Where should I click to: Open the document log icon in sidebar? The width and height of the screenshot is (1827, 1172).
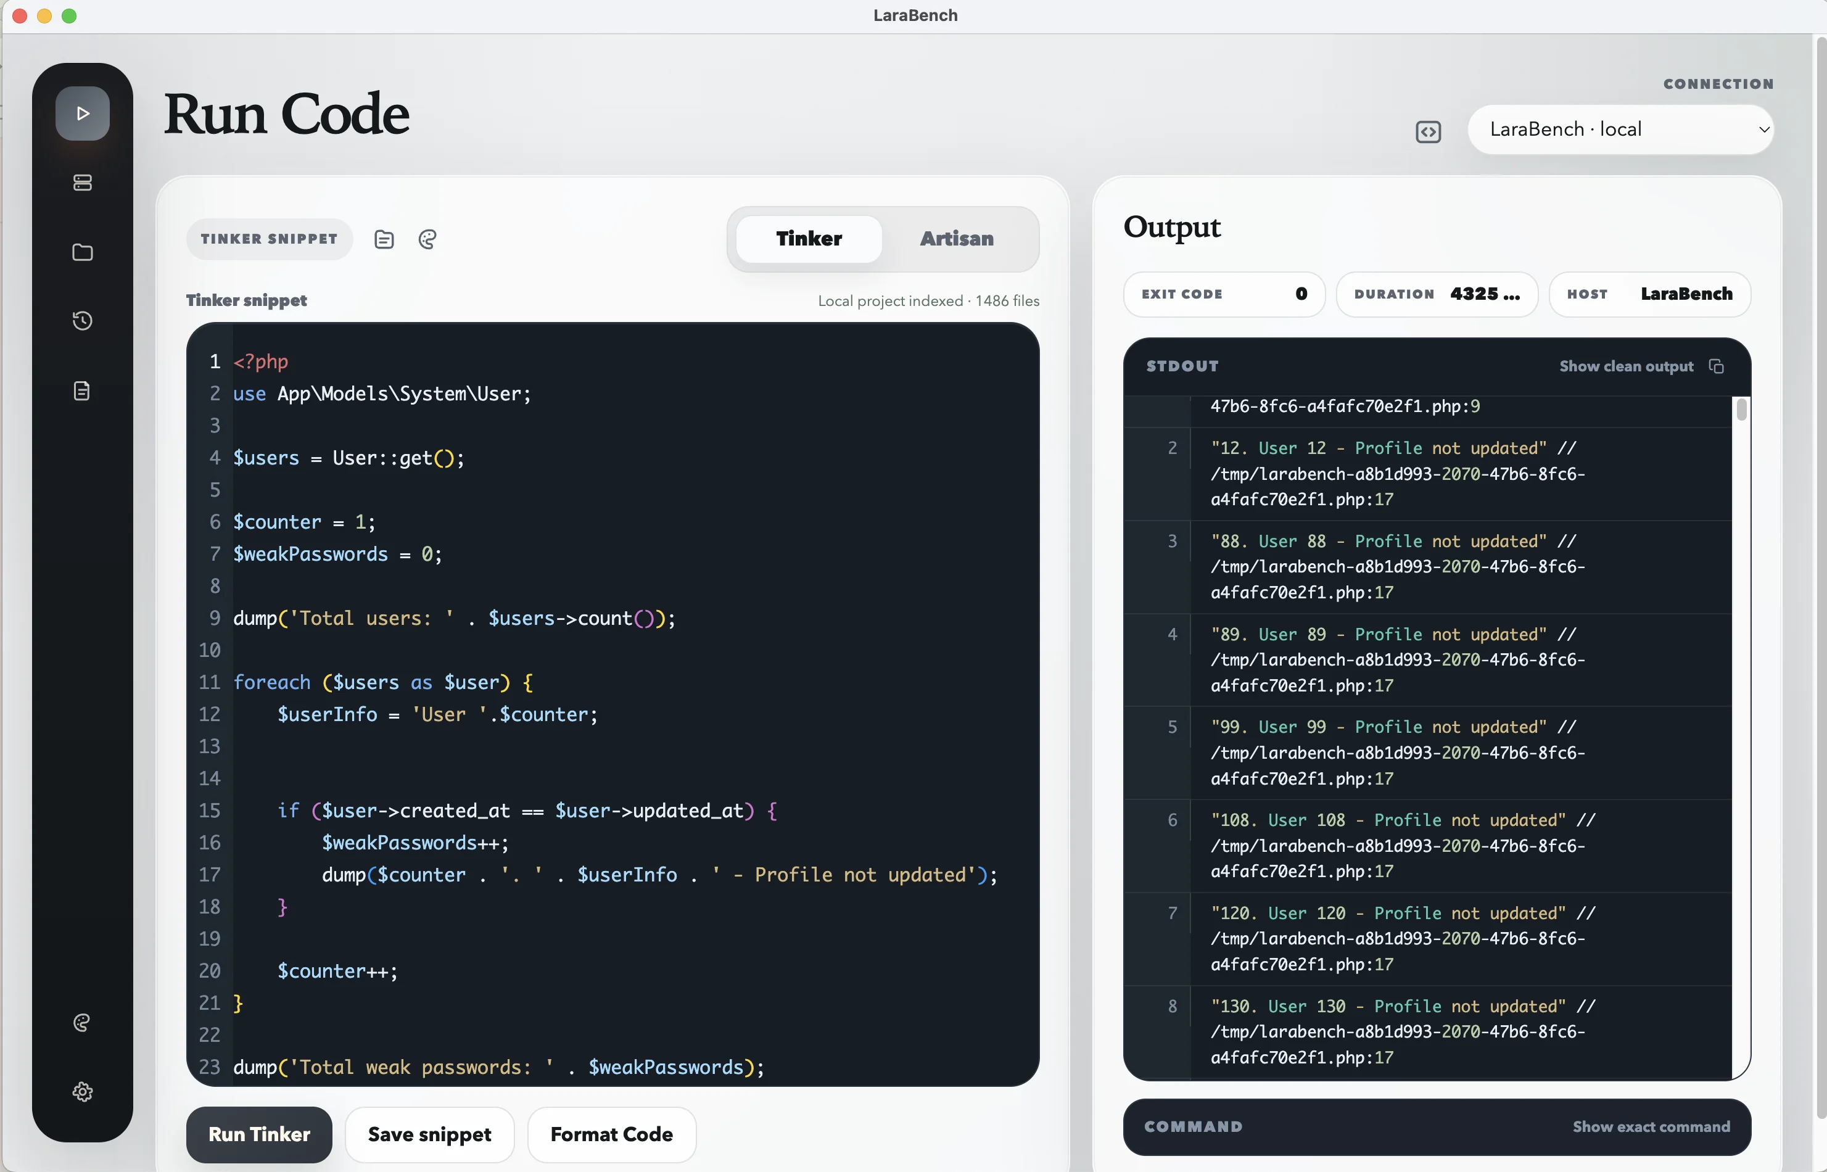point(82,390)
